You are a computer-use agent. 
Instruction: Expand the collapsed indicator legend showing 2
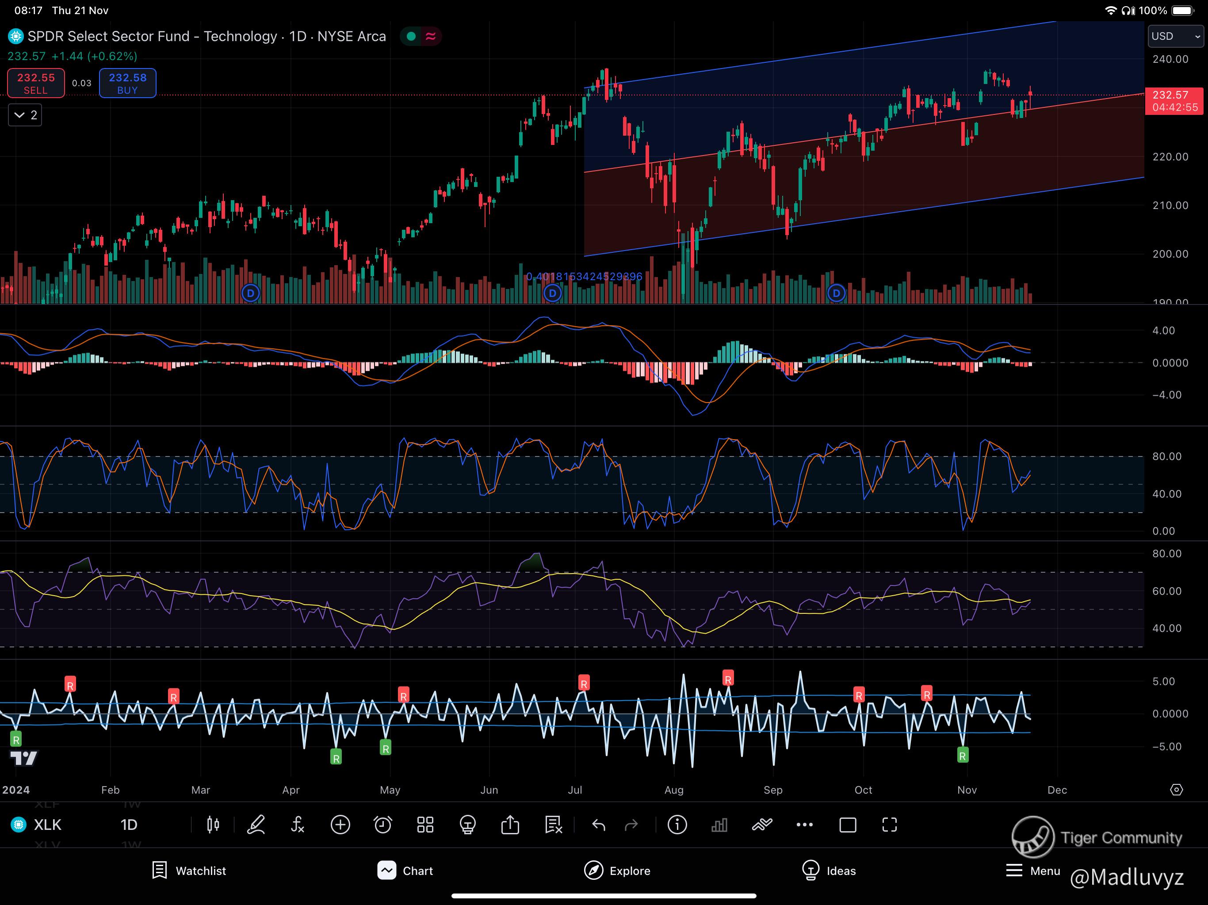tap(25, 115)
